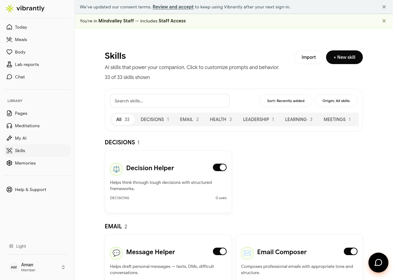
Task: Open Chat bubble icon in sidebar
Action: click(9, 77)
